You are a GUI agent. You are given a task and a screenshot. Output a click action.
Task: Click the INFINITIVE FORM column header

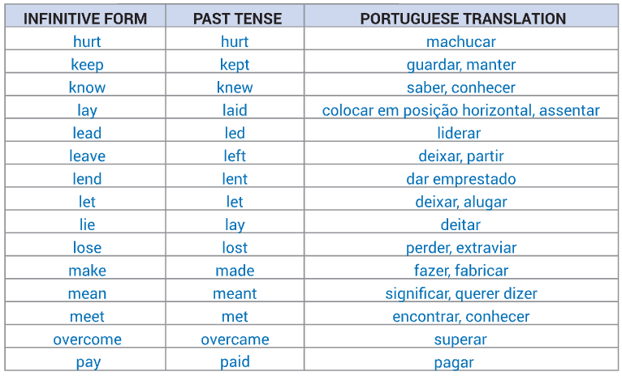coord(85,19)
